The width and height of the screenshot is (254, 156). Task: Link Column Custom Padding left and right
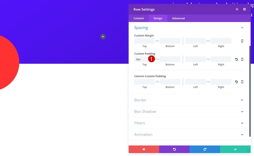208,82
